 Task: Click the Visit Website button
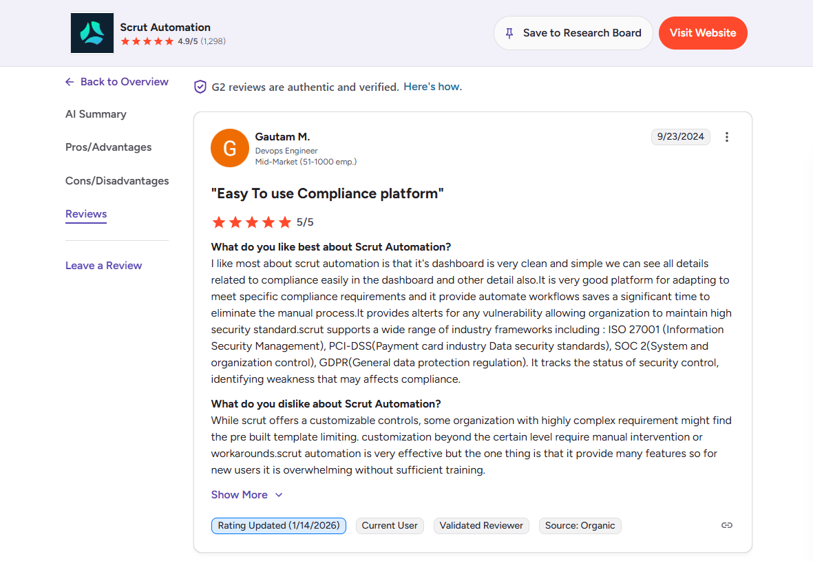coord(703,32)
